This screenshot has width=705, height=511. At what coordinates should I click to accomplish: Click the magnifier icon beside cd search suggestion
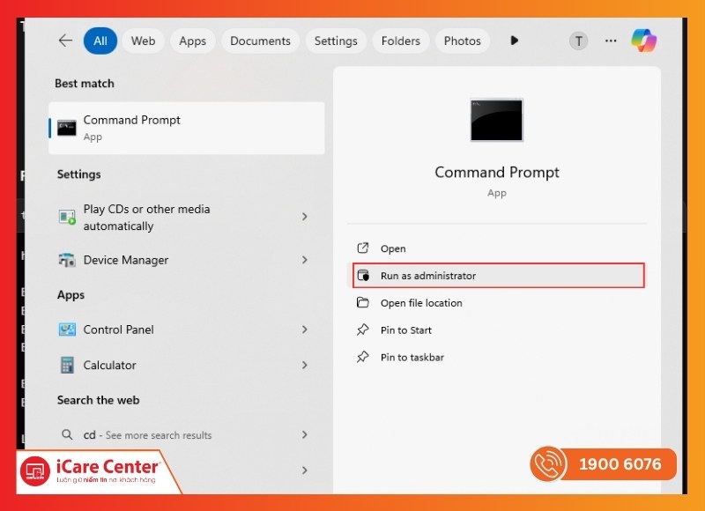[67, 434]
